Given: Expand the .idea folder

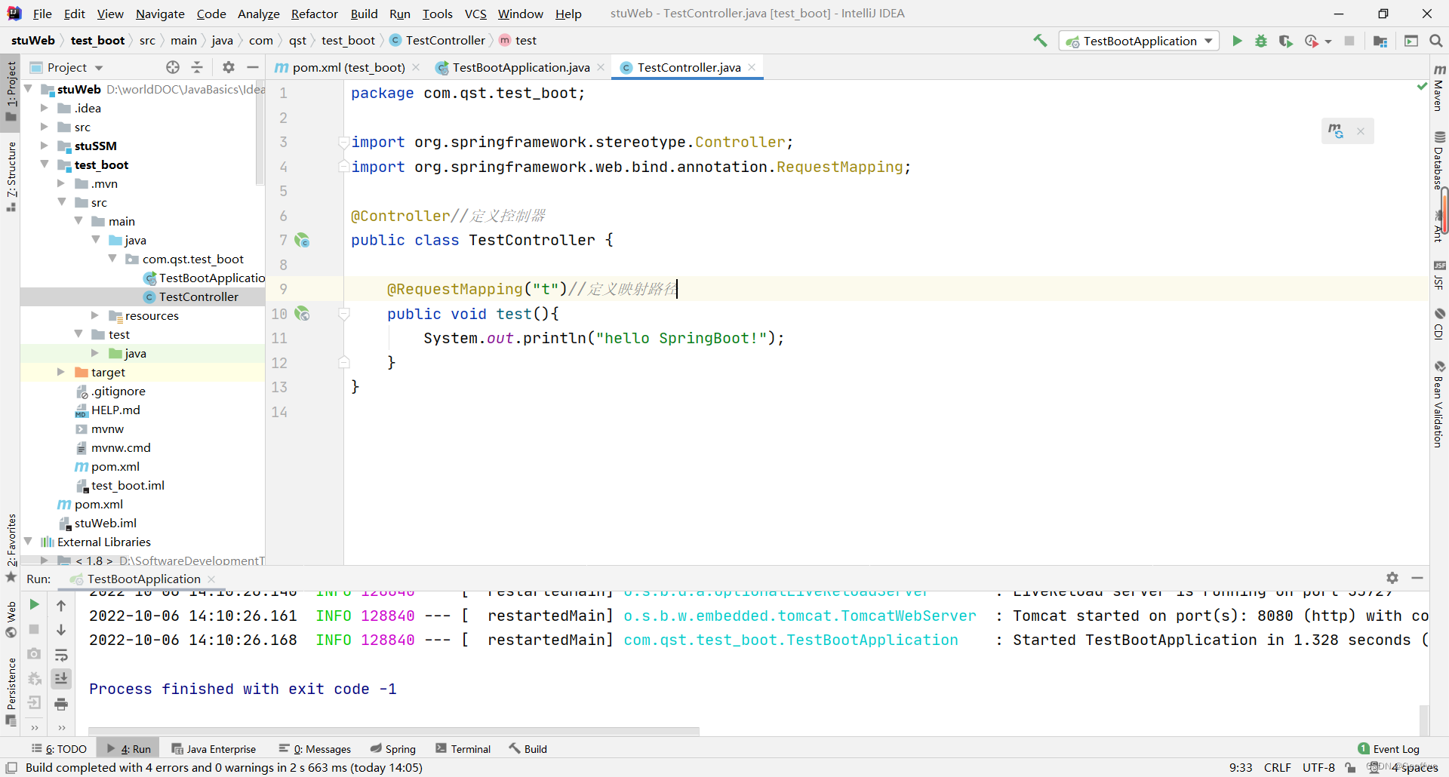Looking at the screenshot, I should pyautogui.click(x=45, y=108).
